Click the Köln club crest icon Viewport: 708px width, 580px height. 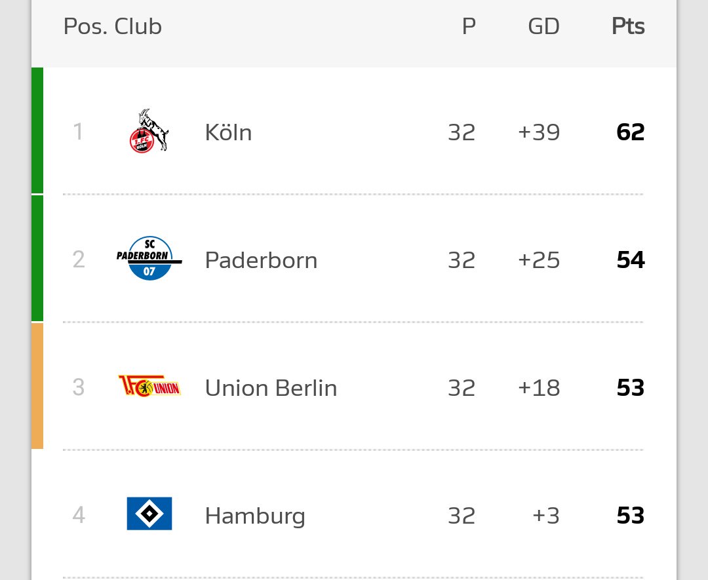click(149, 132)
